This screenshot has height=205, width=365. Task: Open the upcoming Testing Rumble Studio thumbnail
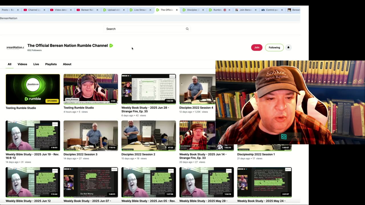point(33,89)
